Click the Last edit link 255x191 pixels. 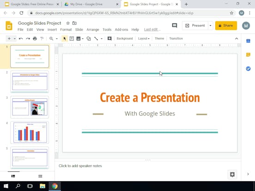pos(152,30)
